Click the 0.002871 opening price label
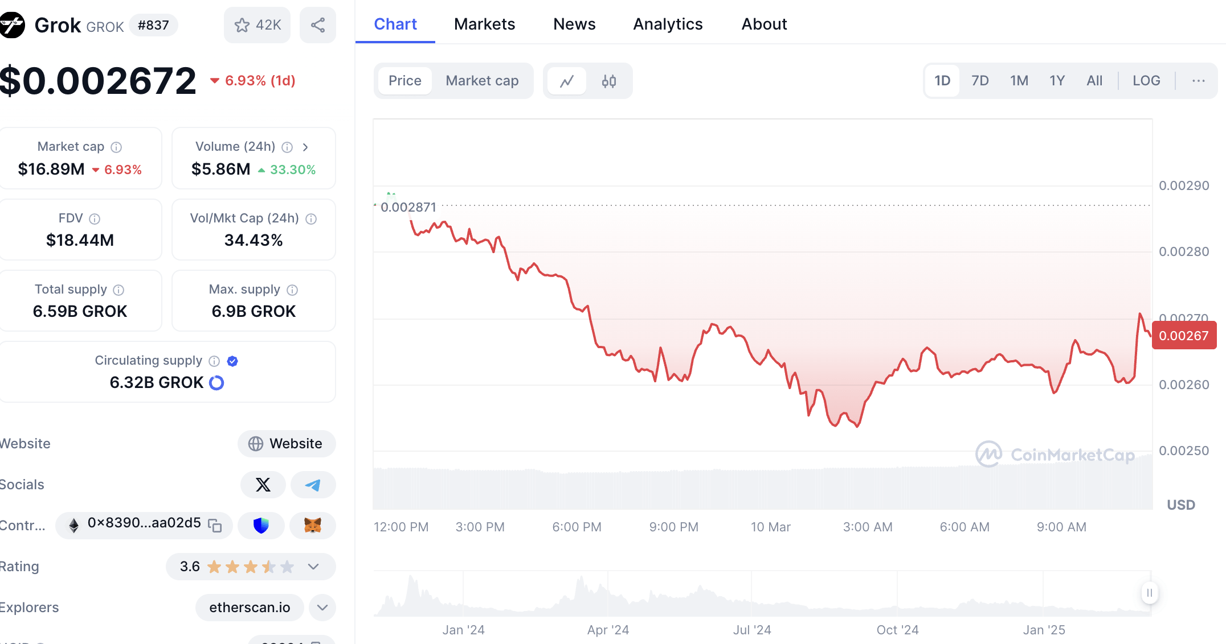The width and height of the screenshot is (1226, 644). [408, 207]
